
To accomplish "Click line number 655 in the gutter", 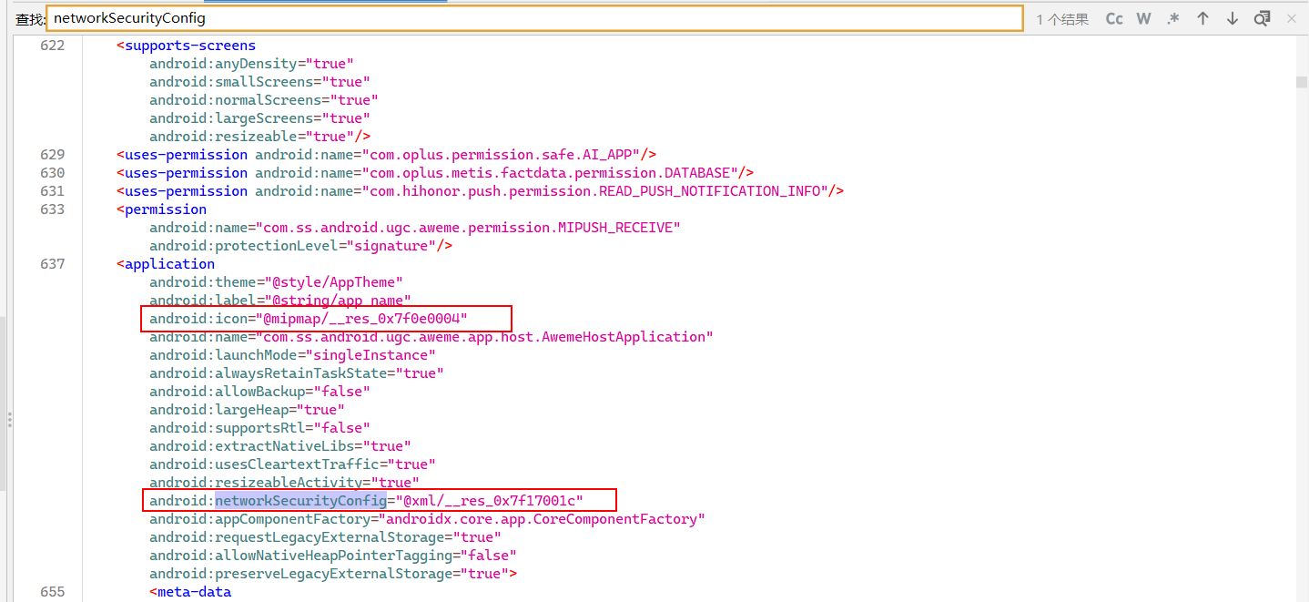I will pyautogui.click(x=53, y=592).
